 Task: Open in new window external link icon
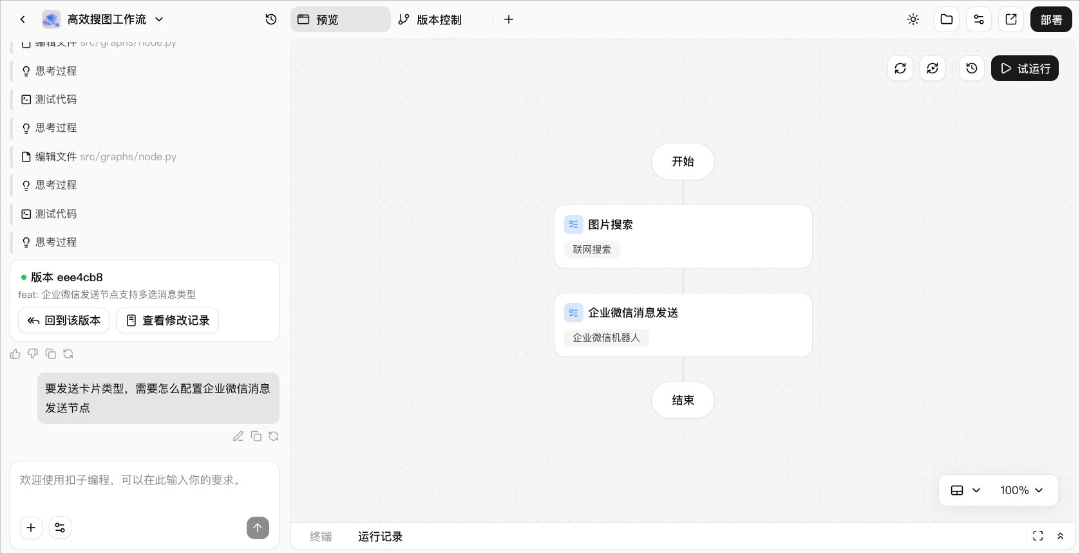[1011, 19]
